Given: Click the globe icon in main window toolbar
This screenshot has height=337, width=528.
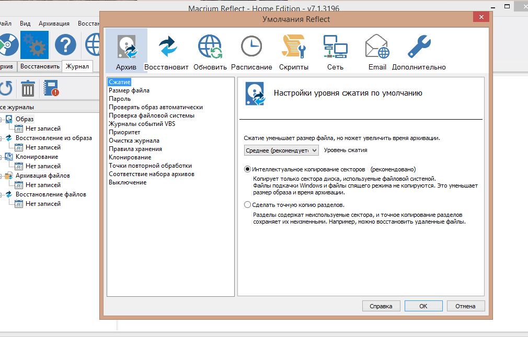Looking at the screenshot, I should coord(92,44).
